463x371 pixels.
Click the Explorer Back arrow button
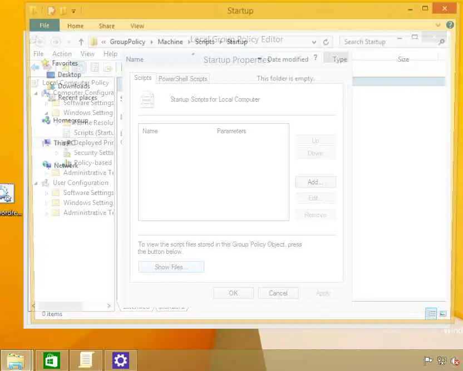tap(40, 42)
